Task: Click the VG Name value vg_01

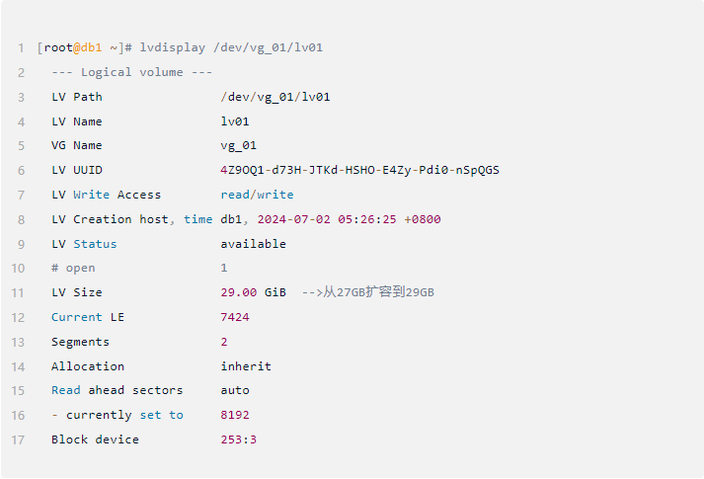Action: (x=238, y=145)
